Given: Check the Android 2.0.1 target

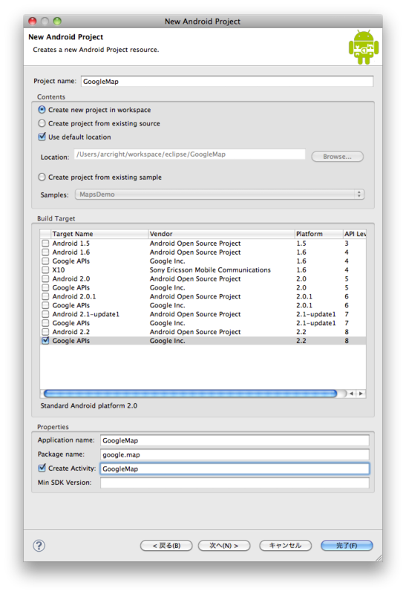Looking at the screenshot, I should [45, 296].
